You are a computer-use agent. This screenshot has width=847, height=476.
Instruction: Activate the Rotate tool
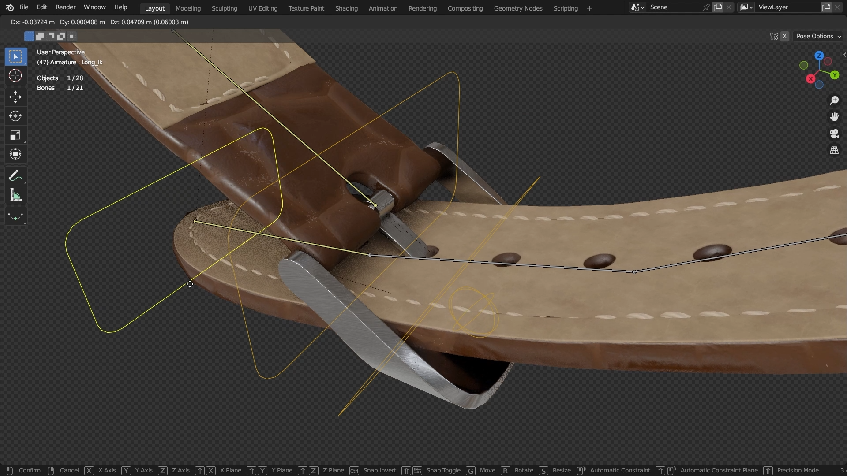(x=15, y=116)
